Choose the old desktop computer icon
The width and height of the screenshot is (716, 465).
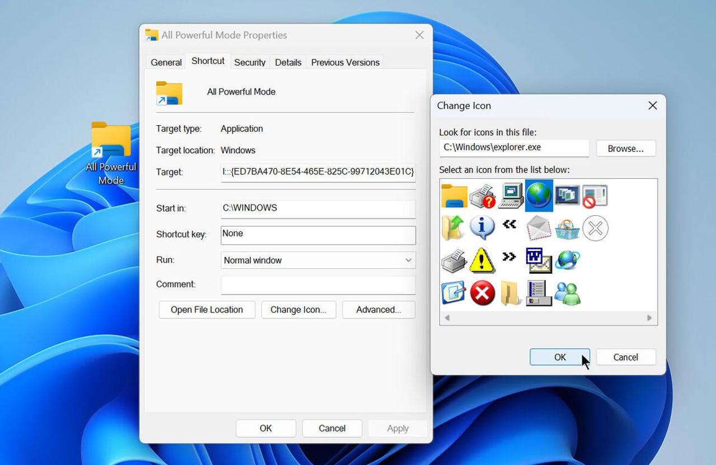click(x=510, y=196)
